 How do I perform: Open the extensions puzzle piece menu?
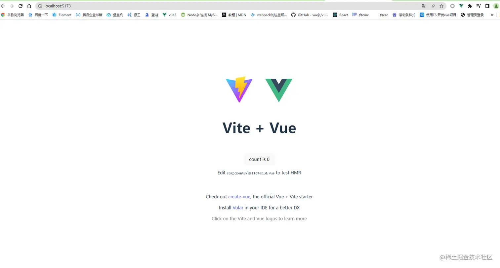(470, 6)
